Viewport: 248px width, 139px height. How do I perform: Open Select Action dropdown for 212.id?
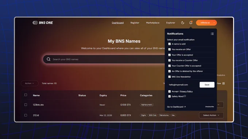[x=211, y=115]
